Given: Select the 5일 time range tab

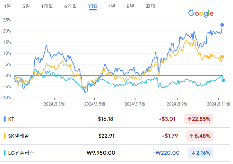Looking at the screenshot, I should 26,6.
